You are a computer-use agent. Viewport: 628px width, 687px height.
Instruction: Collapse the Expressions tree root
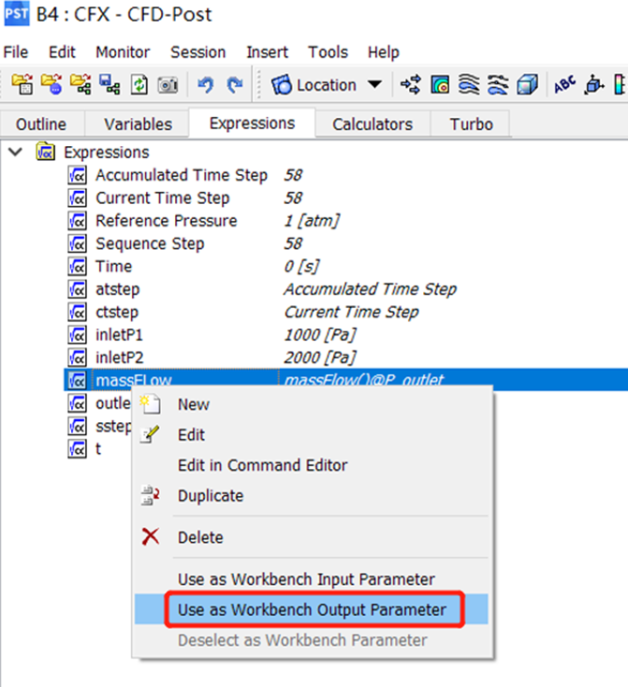tap(16, 152)
